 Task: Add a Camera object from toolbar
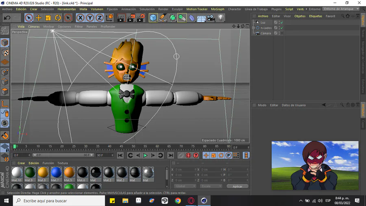[211, 18]
